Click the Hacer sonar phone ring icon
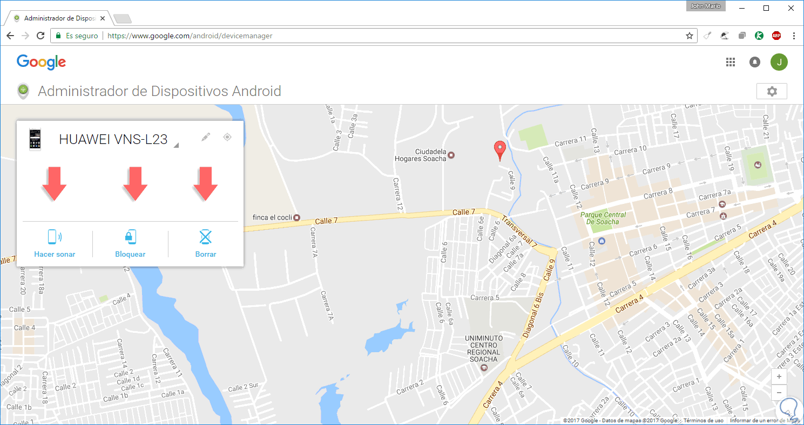This screenshot has height=425, width=804. pyautogui.click(x=55, y=237)
